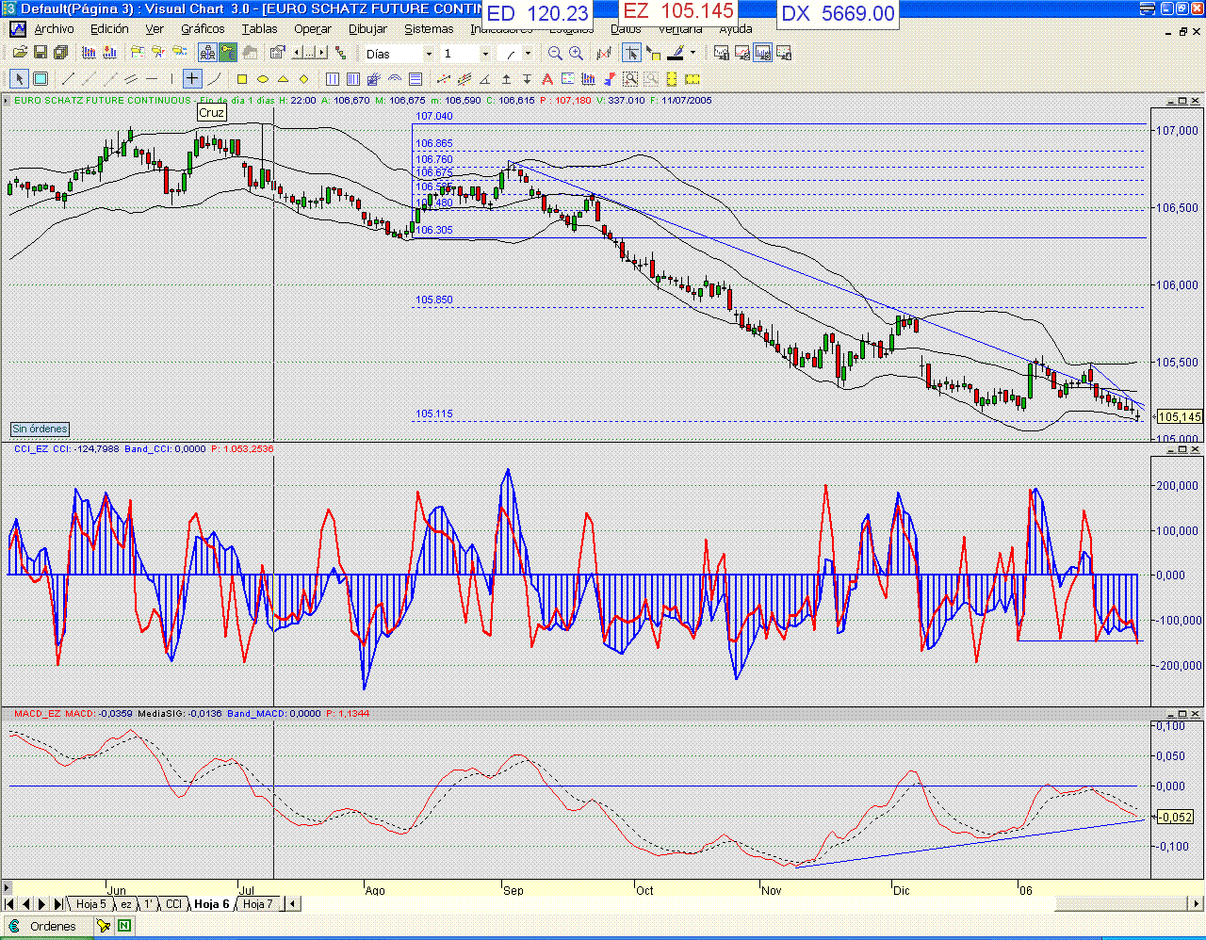Open the Edición menu

coord(109,29)
